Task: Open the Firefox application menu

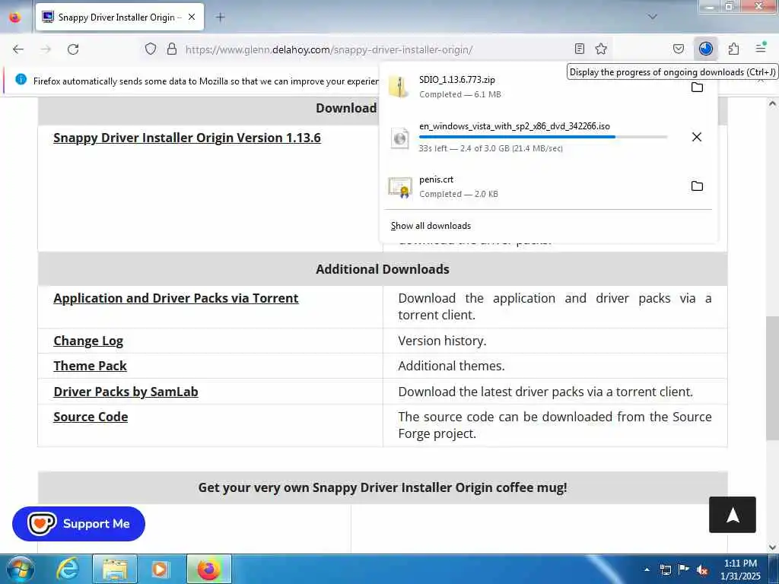Action: [x=761, y=48]
